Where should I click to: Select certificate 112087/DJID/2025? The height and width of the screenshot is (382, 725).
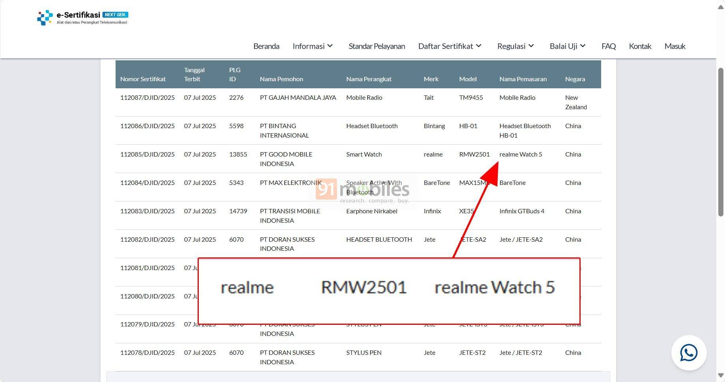pyautogui.click(x=148, y=97)
